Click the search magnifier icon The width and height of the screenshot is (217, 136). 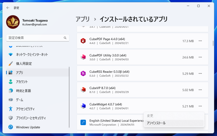pyautogui.click(x=65, y=38)
